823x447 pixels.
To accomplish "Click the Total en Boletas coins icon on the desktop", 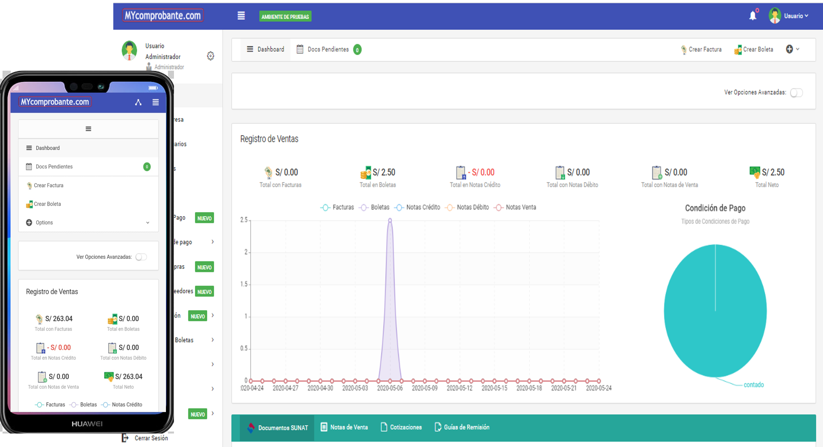I will [x=366, y=172].
